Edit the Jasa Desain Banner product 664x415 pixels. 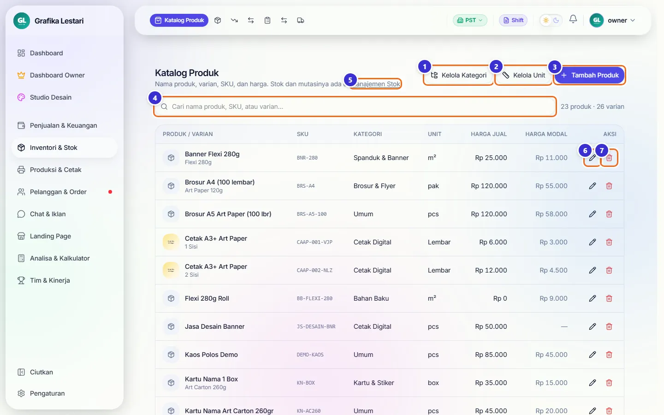[593, 326]
